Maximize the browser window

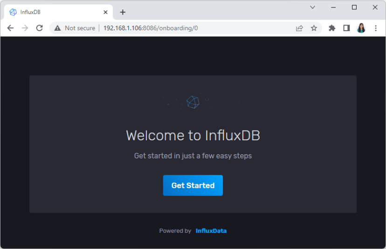354,7
